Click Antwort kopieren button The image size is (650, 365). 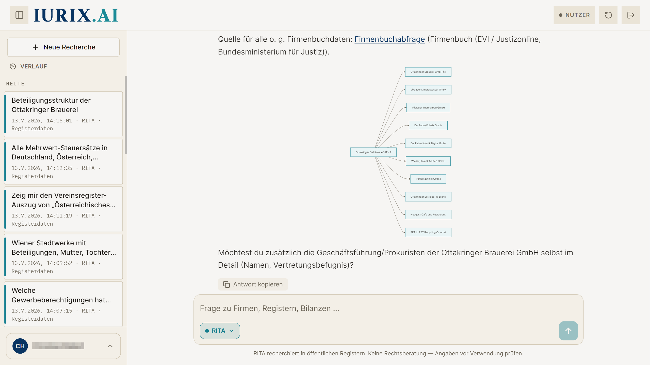click(253, 284)
